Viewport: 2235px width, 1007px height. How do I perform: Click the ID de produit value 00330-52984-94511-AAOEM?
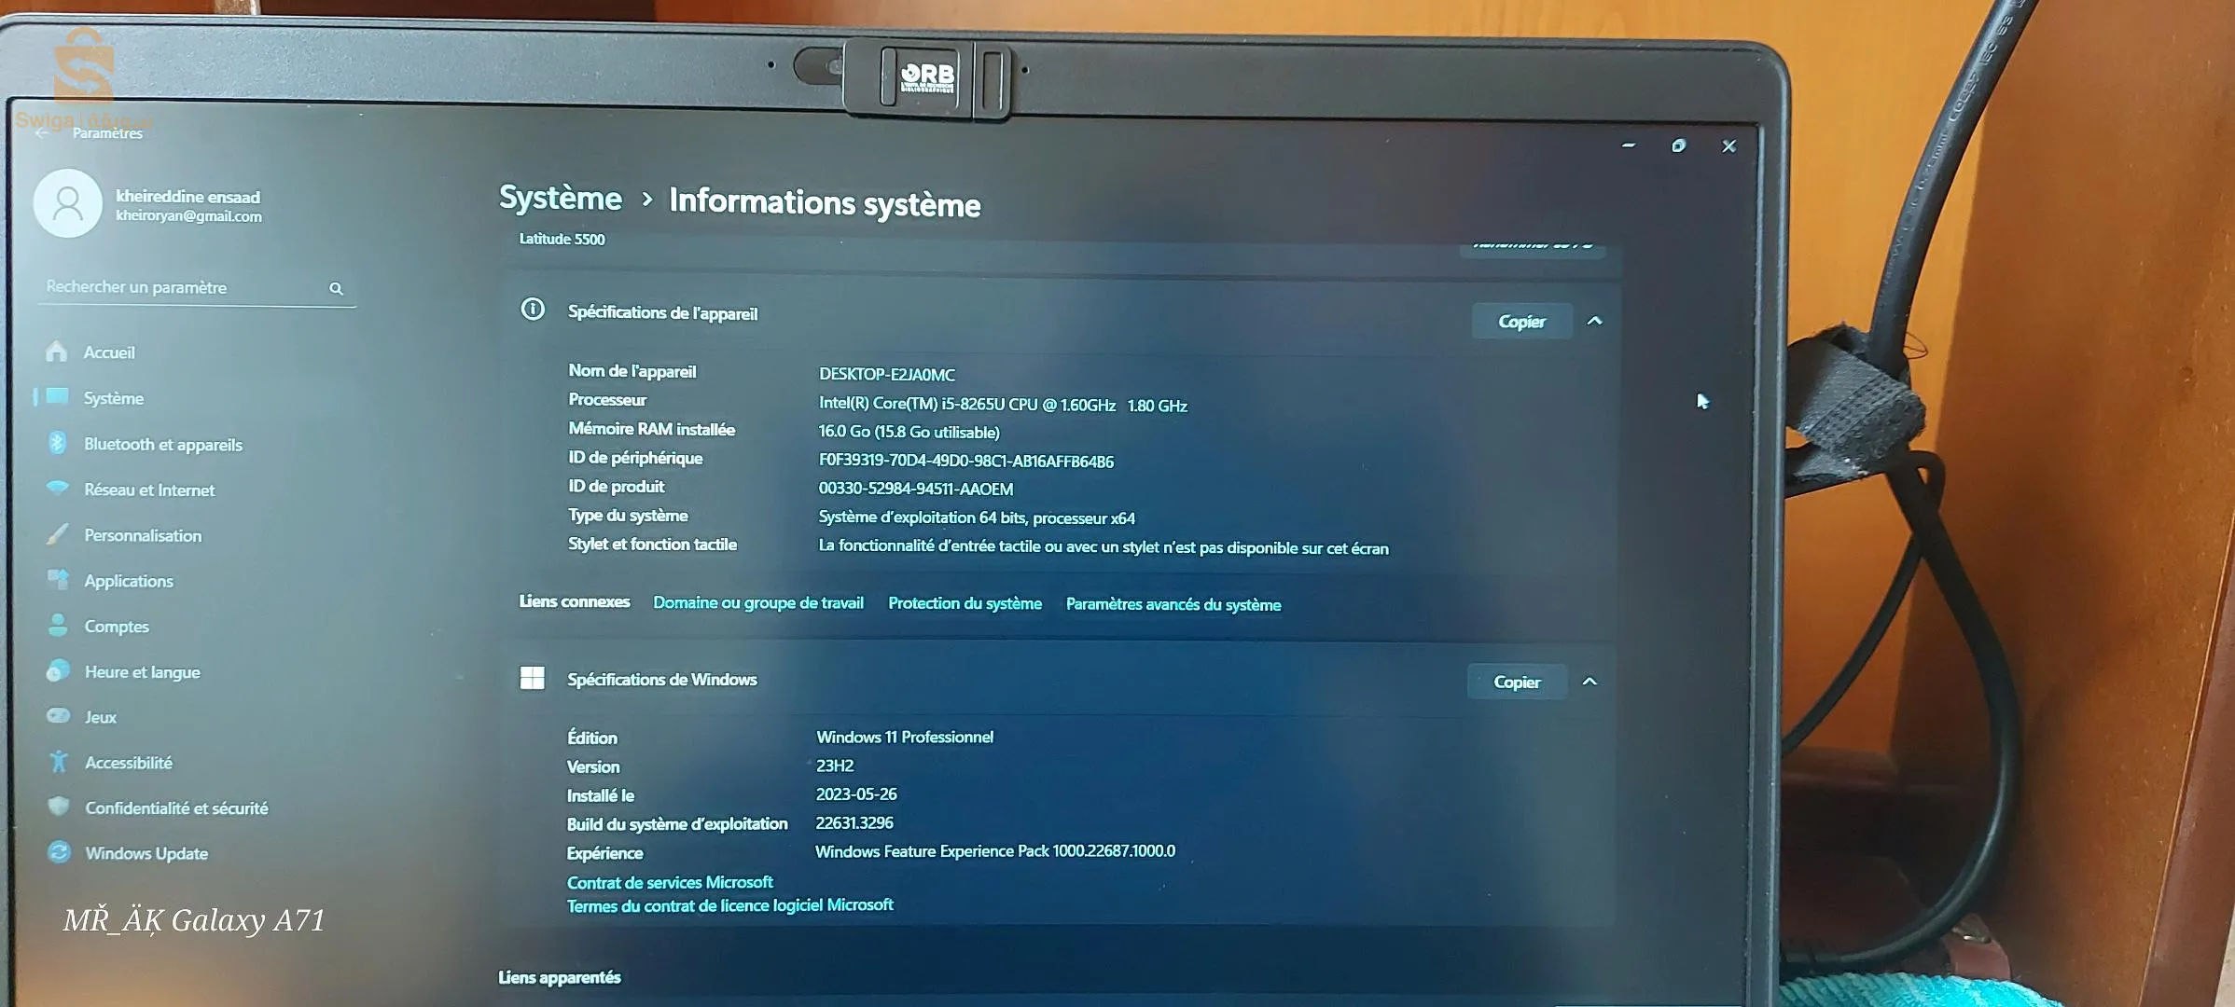[x=915, y=489]
